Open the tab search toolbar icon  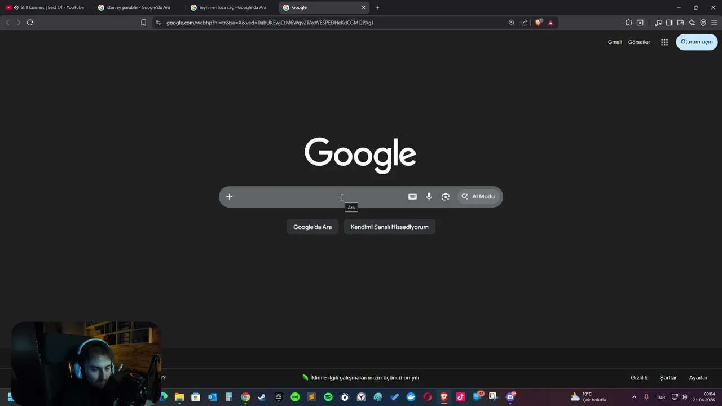pos(640,23)
